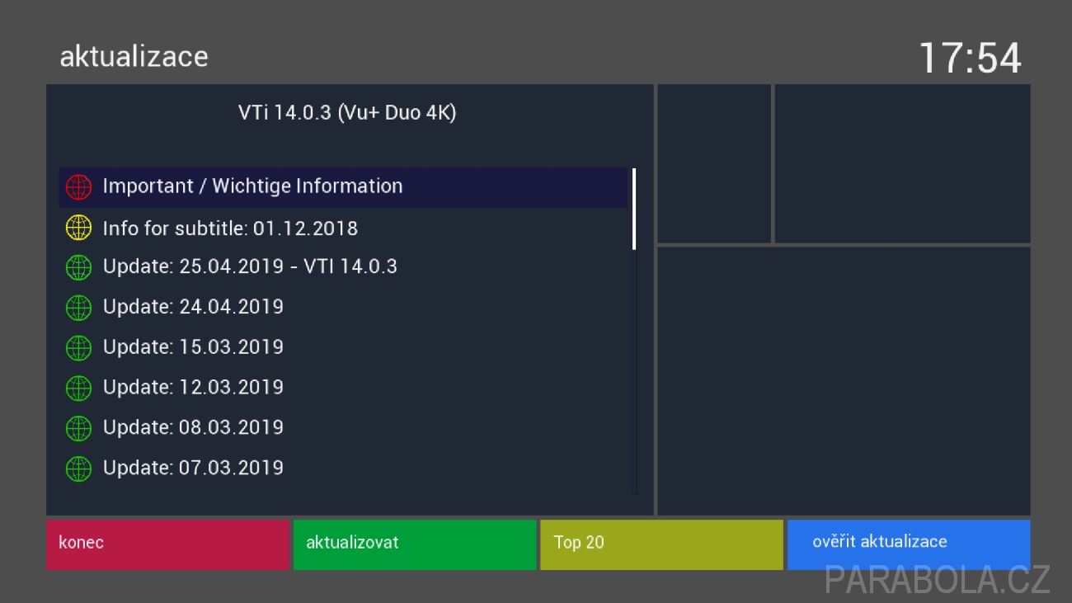The height and width of the screenshot is (603, 1072).
Task: Open 'Update: 25.04.2019 - VTI 14.0.3' entry
Action: (x=344, y=267)
